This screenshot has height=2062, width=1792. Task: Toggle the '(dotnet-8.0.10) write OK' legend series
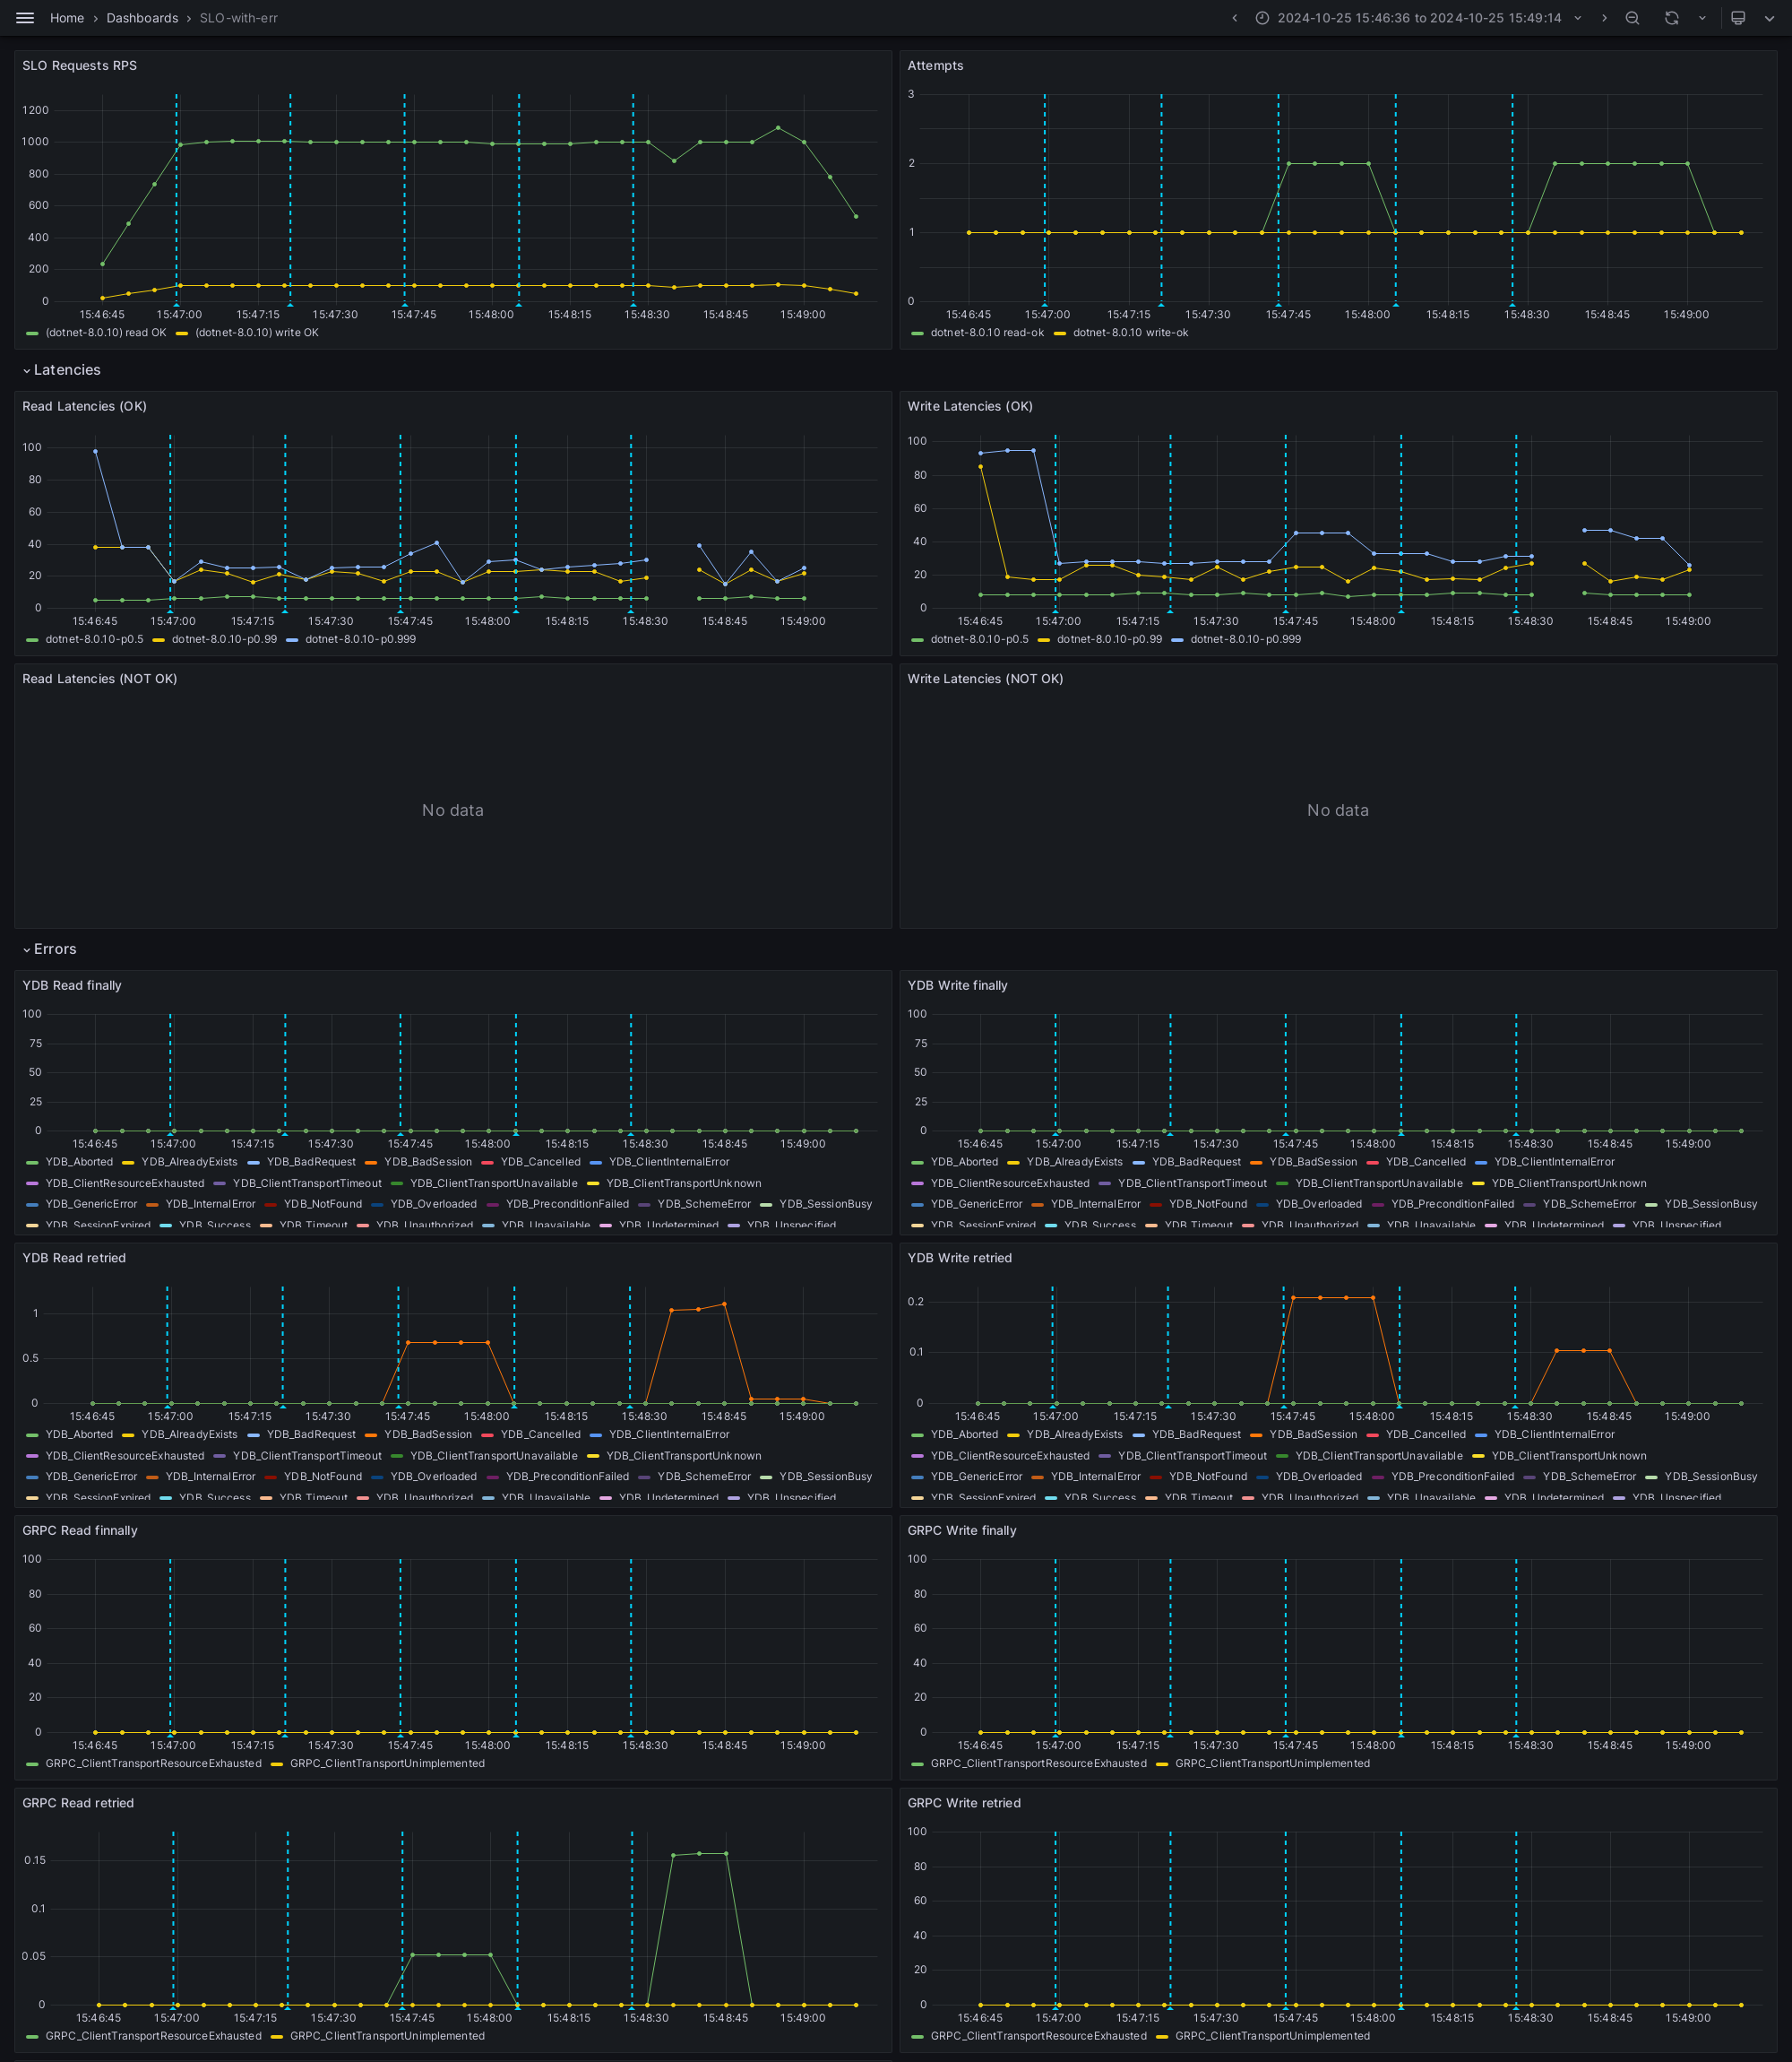257,334
